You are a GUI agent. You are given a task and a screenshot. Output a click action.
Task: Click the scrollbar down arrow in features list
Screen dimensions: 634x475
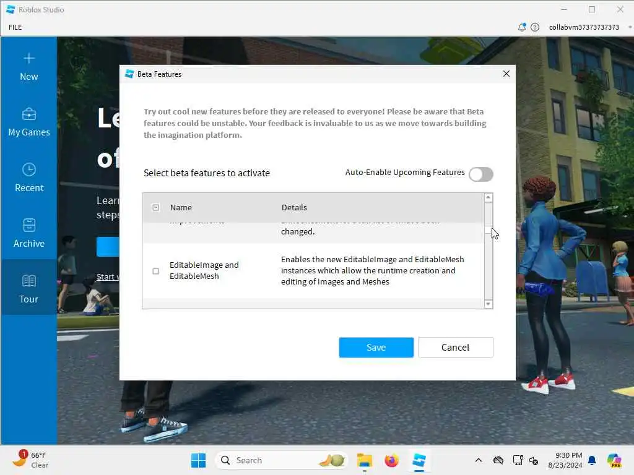(489, 304)
